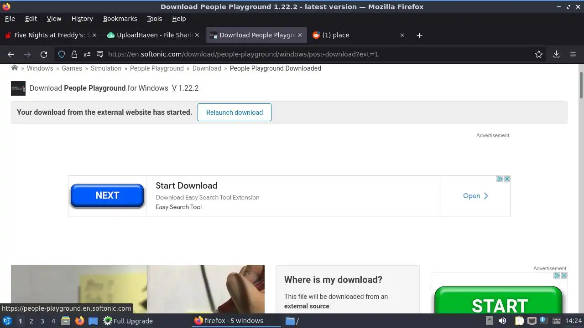Viewport: 584px width, 328px height.
Task: Open the Full Upgrade taskbar item
Action: click(128, 321)
